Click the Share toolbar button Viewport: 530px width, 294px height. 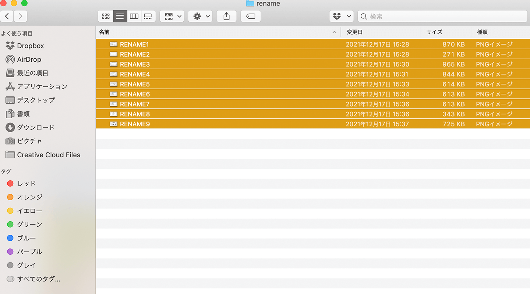[x=227, y=16]
